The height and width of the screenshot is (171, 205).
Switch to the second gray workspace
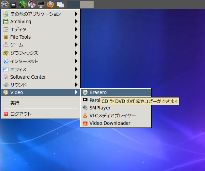pyautogui.click(x=87, y=4)
